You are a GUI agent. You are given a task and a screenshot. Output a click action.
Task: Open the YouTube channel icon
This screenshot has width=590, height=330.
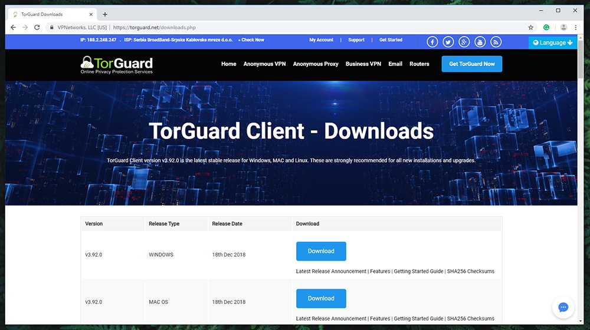[x=480, y=42]
